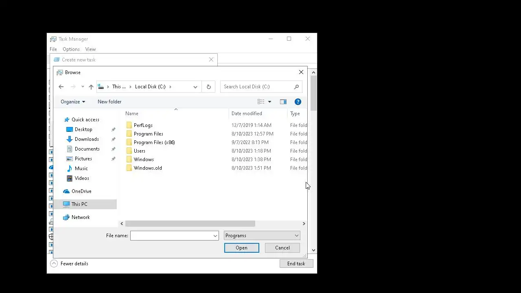The image size is (521, 293).
Task: Click the PerfLogs folder icon
Action: 129,125
